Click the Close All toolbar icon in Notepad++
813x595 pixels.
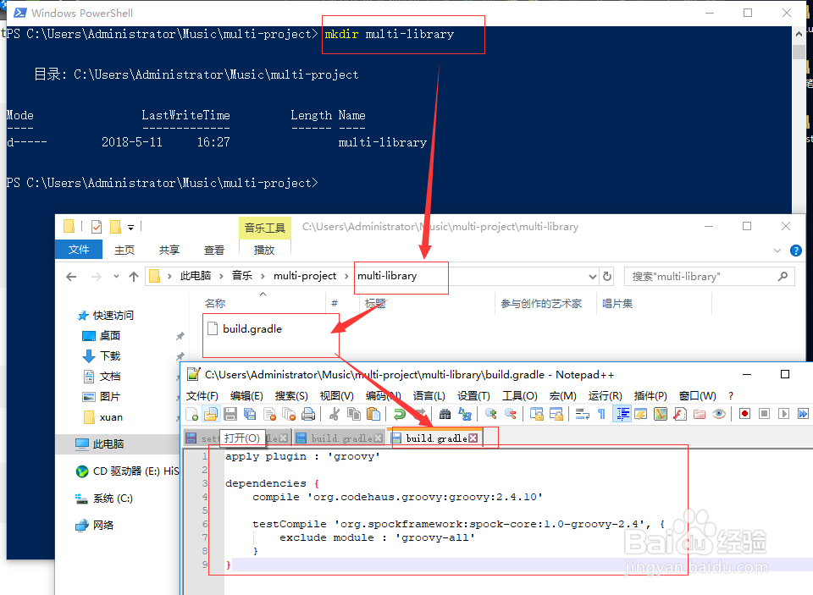click(289, 414)
